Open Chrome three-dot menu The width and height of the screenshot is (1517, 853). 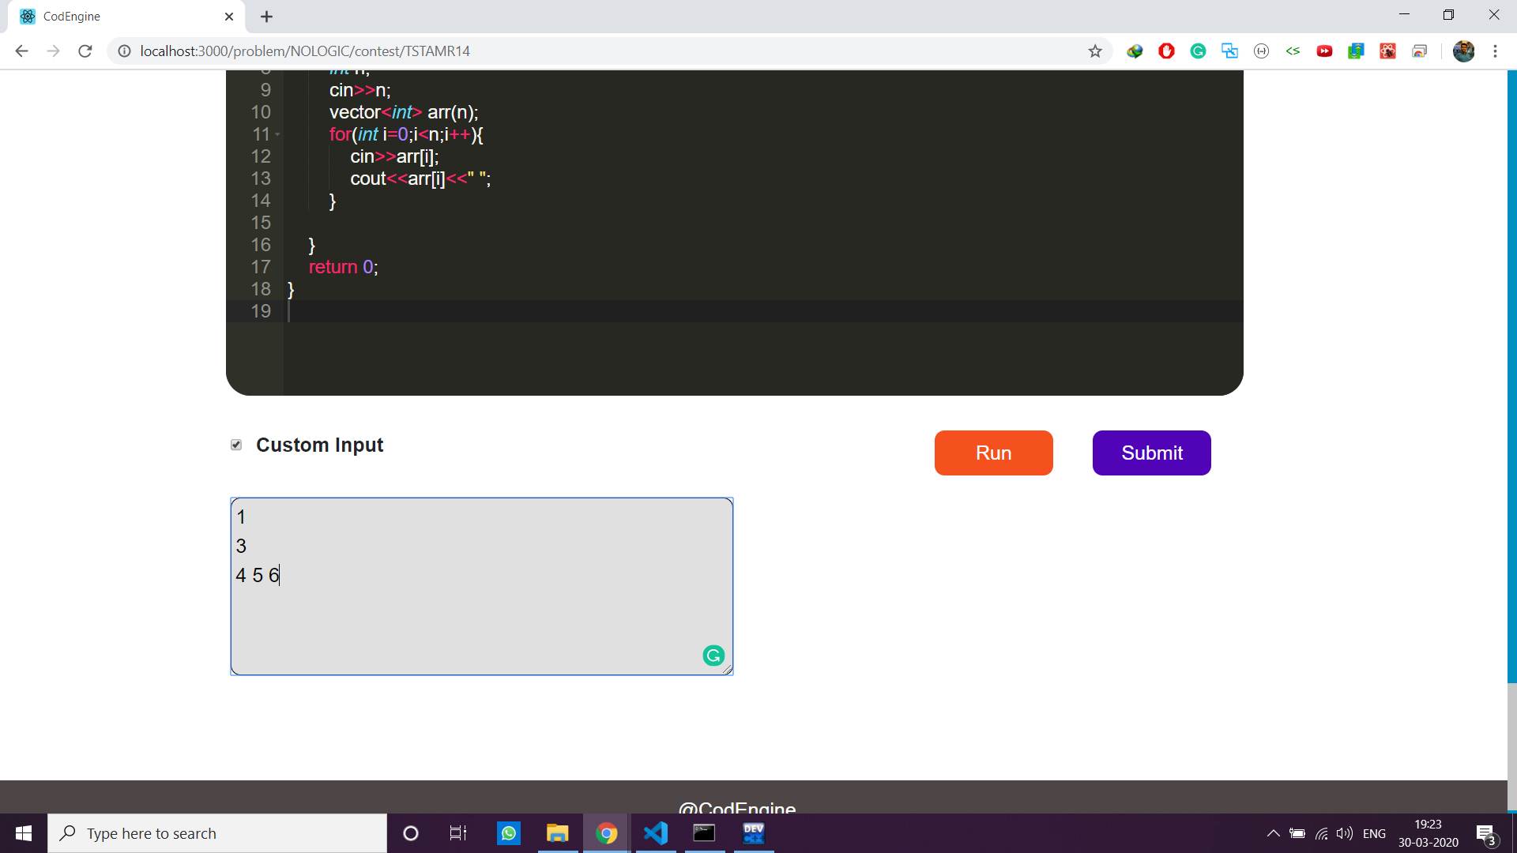pyautogui.click(x=1495, y=51)
